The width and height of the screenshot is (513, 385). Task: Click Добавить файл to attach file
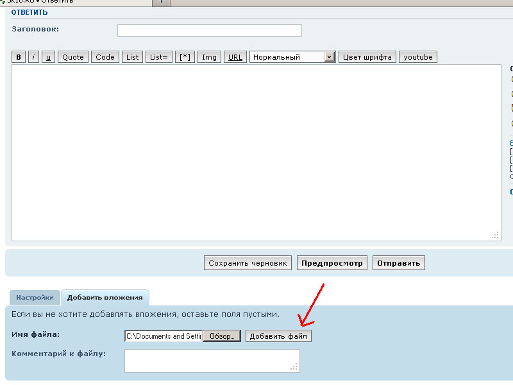tap(278, 336)
